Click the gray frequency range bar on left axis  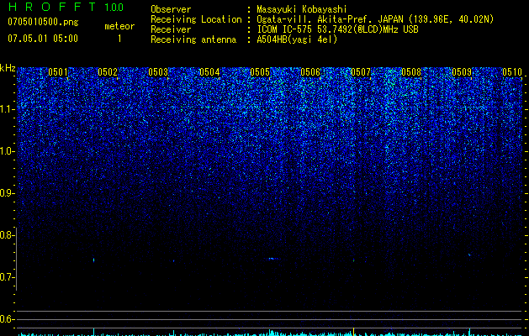tap(16, 259)
